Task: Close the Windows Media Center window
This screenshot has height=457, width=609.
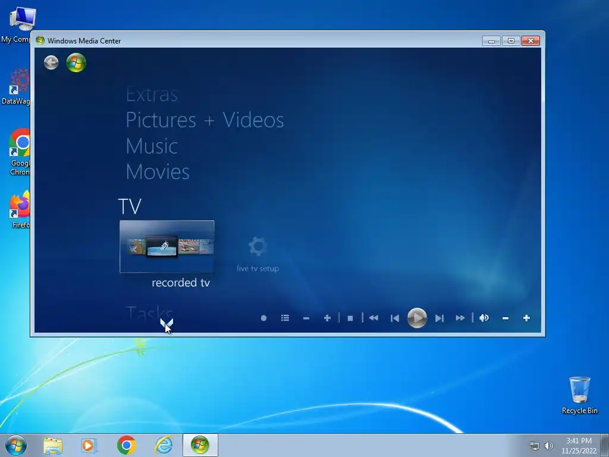Action: point(531,41)
